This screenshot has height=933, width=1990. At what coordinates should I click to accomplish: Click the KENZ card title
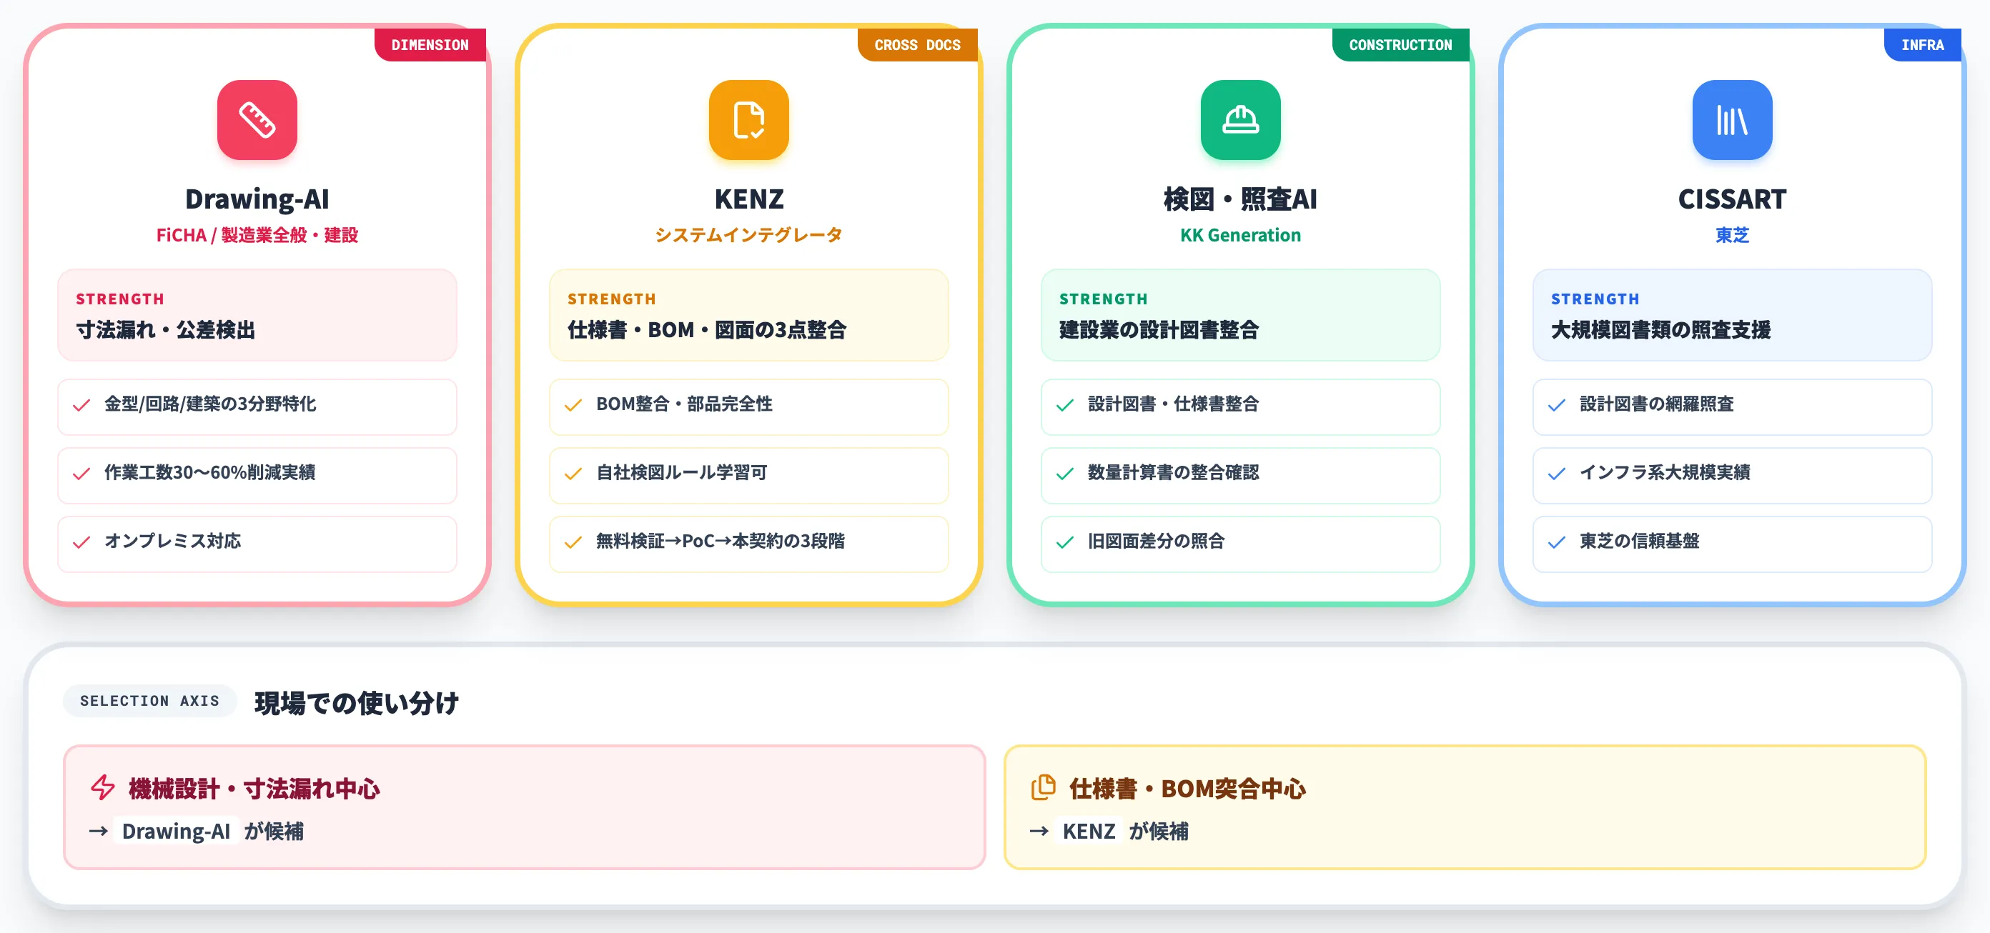[748, 199]
